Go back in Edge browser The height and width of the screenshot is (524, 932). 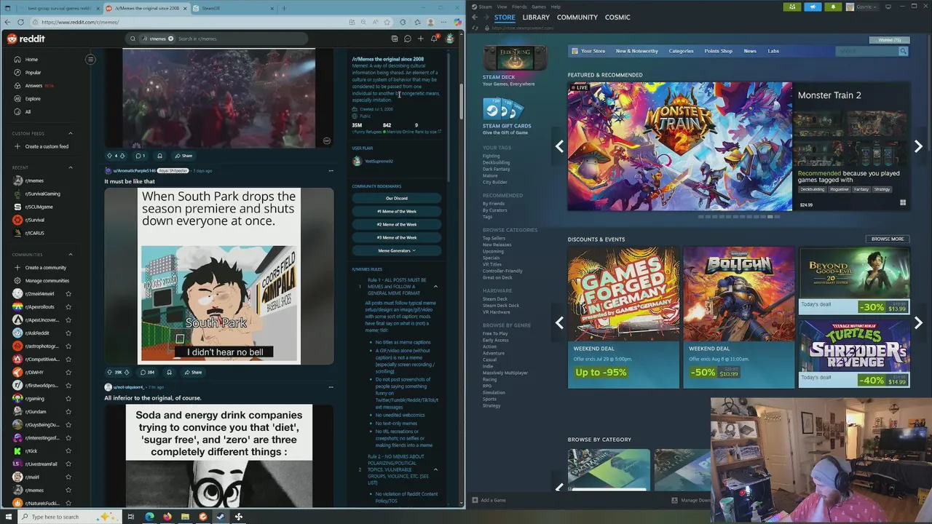click(x=8, y=22)
